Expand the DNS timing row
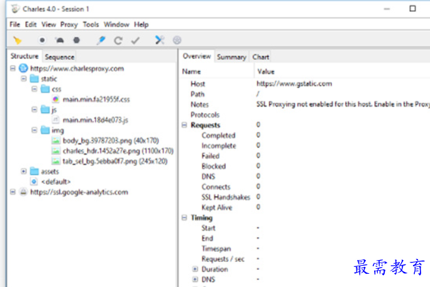This screenshot has width=430, height=287. 195,279
